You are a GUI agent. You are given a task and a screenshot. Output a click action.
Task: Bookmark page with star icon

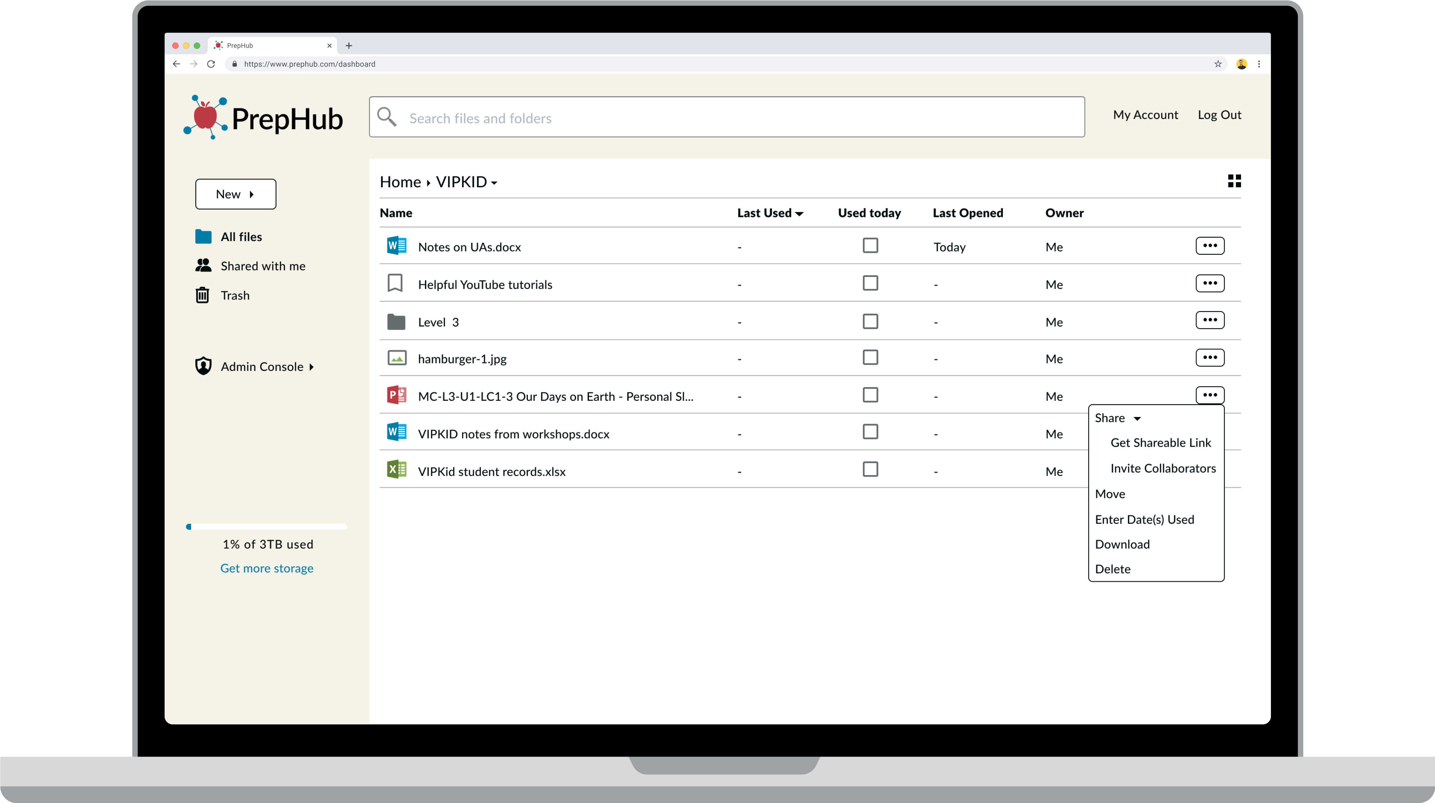[x=1218, y=64]
